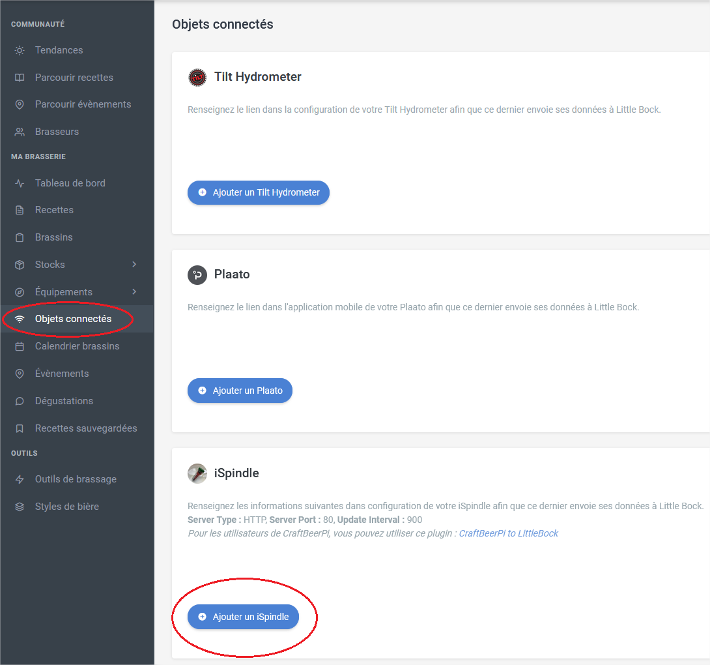Click the Styles de bière layers icon
This screenshot has height=665, width=710.
pyautogui.click(x=20, y=507)
